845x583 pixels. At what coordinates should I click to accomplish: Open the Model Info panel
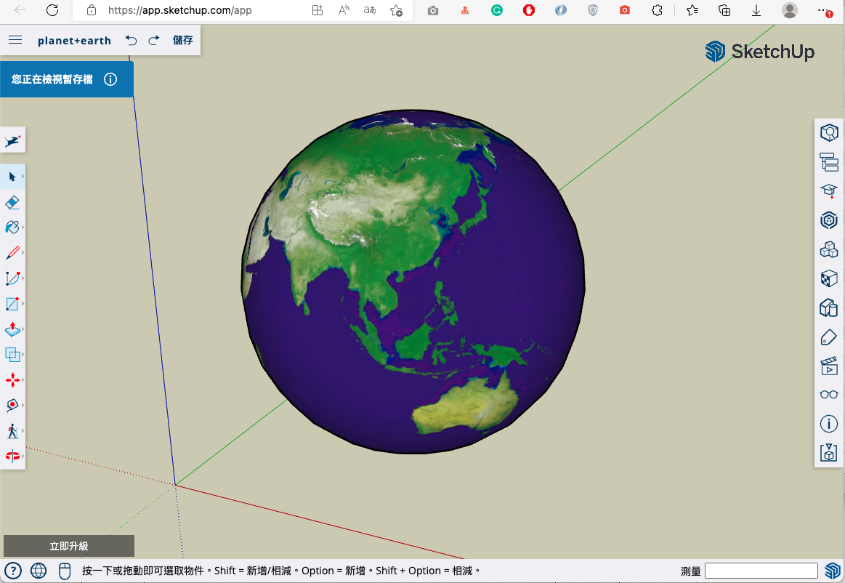pos(829,424)
